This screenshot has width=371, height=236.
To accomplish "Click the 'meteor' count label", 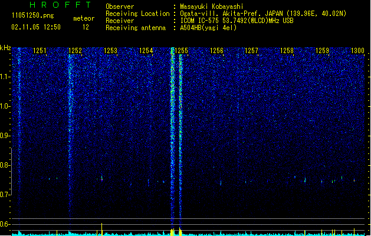I will coord(84,18).
